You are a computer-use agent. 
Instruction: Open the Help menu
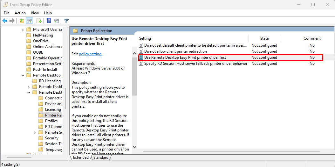(x=48, y=13)
